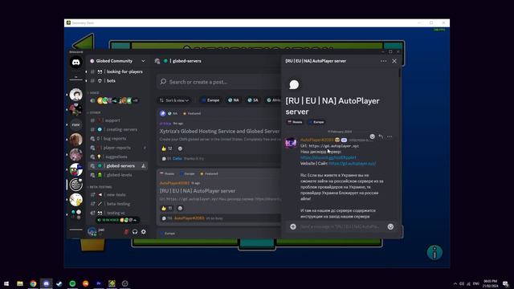The image size is (514, 289).
Task: Select the globe-icon server in the sidebar
Action: click(x=75, y=185)
